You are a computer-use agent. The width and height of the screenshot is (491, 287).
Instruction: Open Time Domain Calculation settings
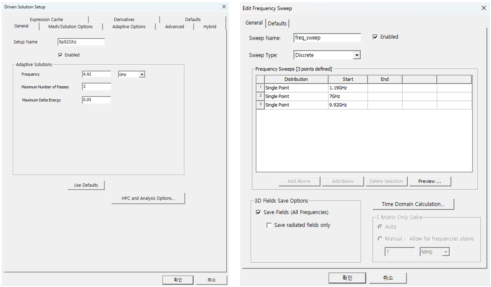point(413,204)
